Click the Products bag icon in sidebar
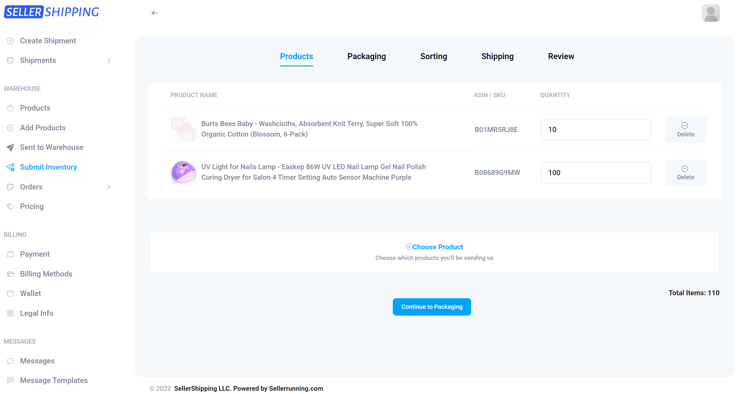741x394 pixels. pyautogui.click(x=10, y=108)
